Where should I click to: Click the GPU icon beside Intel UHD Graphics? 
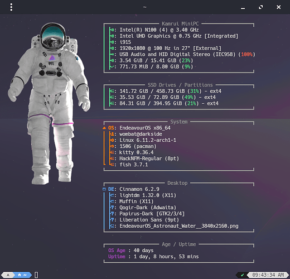click(x=113, y=36)
